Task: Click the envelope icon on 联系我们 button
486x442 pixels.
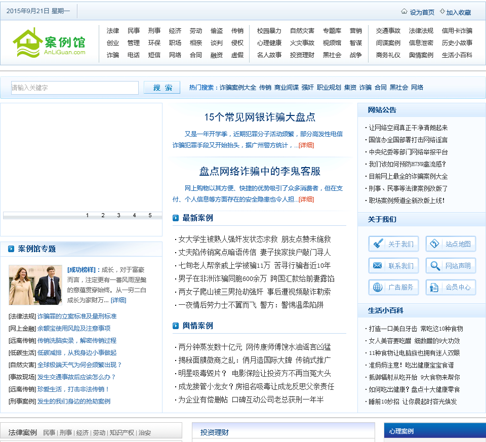Action: click(378, 266)
